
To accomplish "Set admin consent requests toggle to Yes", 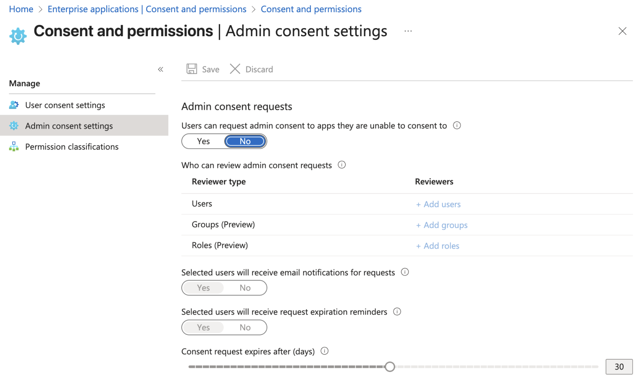I will click(203, 141).
